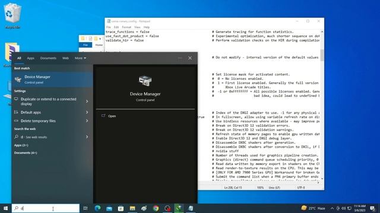Click the web search magnifier icon
This screenshot has width=380, height=213.
click(x=16, y=137)
